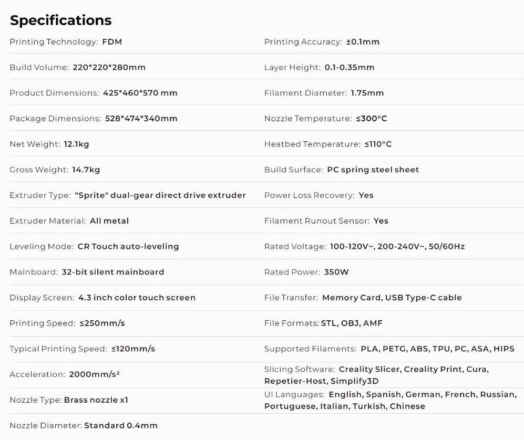
Task: Click the 32-bit silent mainboard text
Action: pyautogui.click(x=112, y=272)
